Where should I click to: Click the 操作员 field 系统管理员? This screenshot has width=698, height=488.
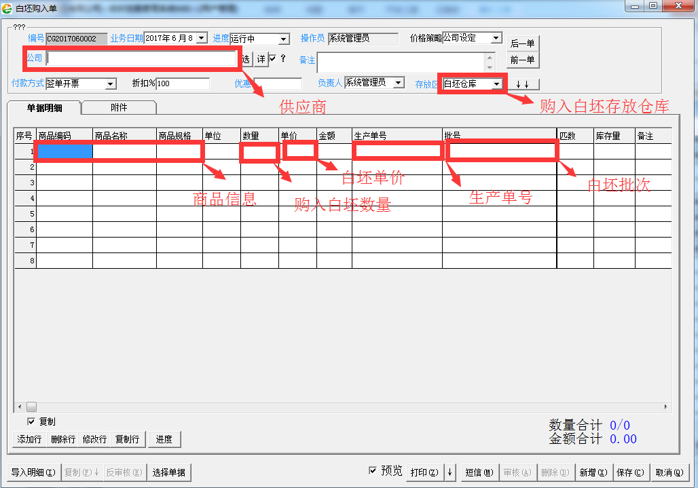click(363, 39)
